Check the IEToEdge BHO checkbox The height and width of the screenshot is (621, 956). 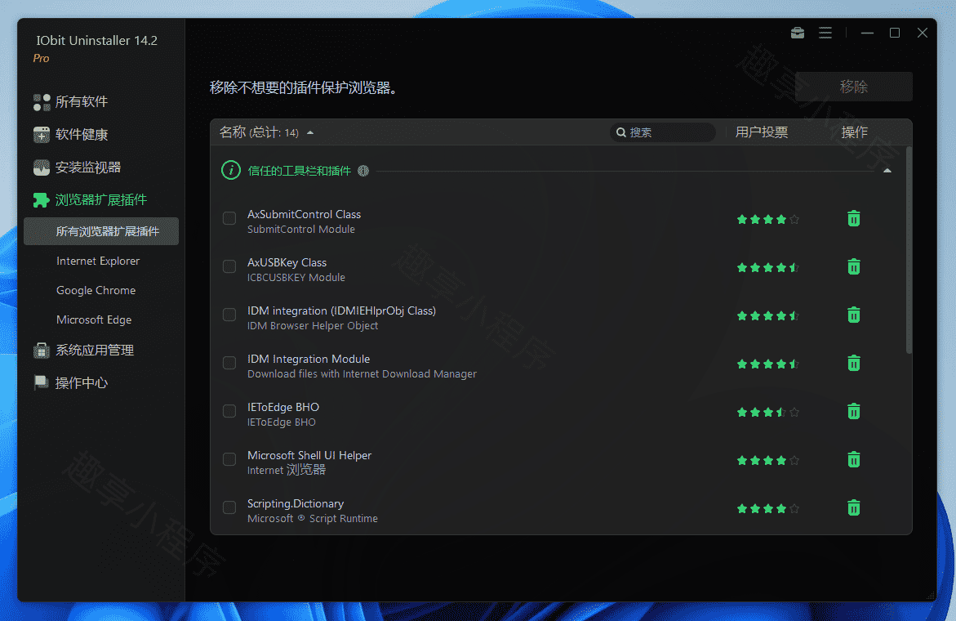(229, 411)
